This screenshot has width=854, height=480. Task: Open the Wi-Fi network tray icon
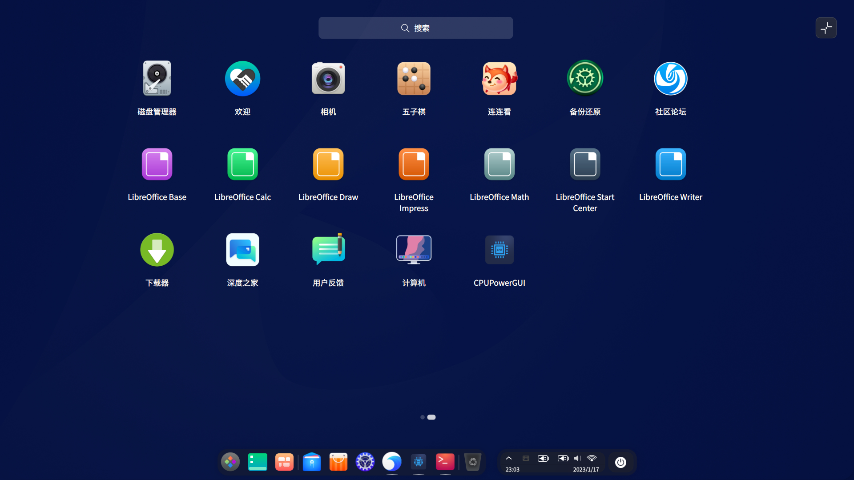(x=592, y=458)
